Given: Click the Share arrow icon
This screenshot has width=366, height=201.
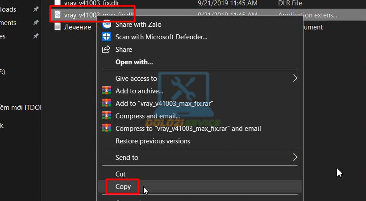Looking at the screenshot, I should click(x=106, y=49).
